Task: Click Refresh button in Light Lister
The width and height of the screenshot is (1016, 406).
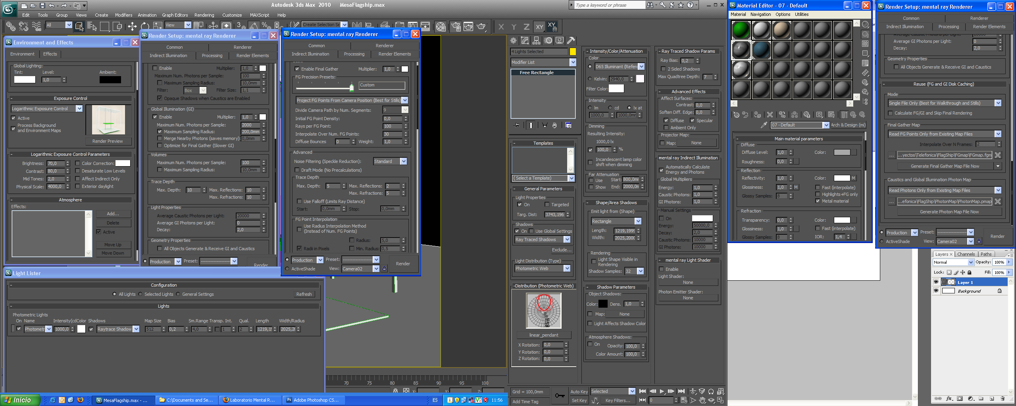Action: (x=304, y=294)
